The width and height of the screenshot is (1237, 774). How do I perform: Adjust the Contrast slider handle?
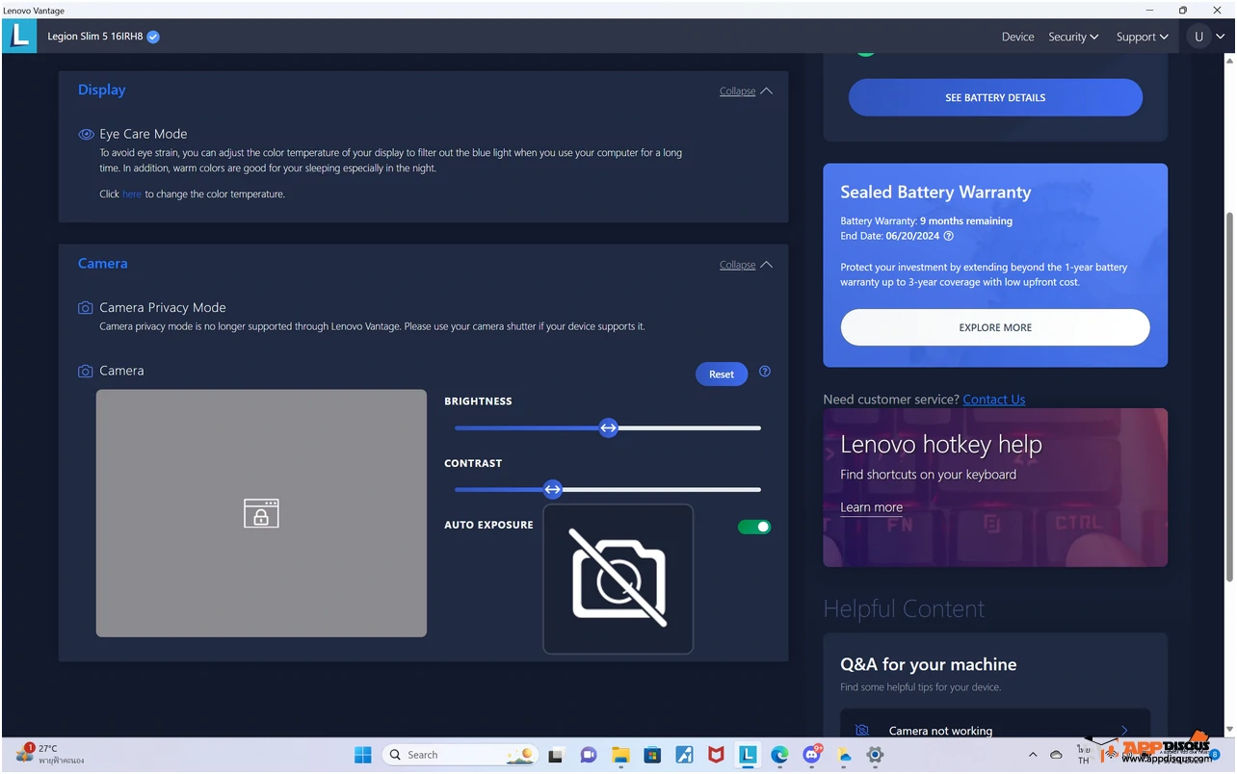click(552, 490)
